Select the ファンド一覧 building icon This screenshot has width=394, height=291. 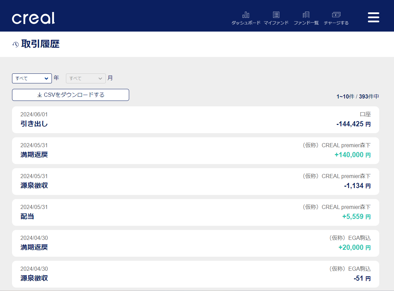(306, 15)
